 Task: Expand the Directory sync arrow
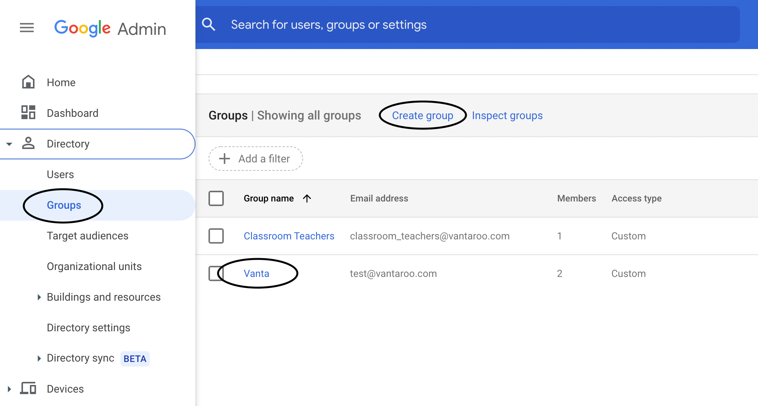pos(39,359)
